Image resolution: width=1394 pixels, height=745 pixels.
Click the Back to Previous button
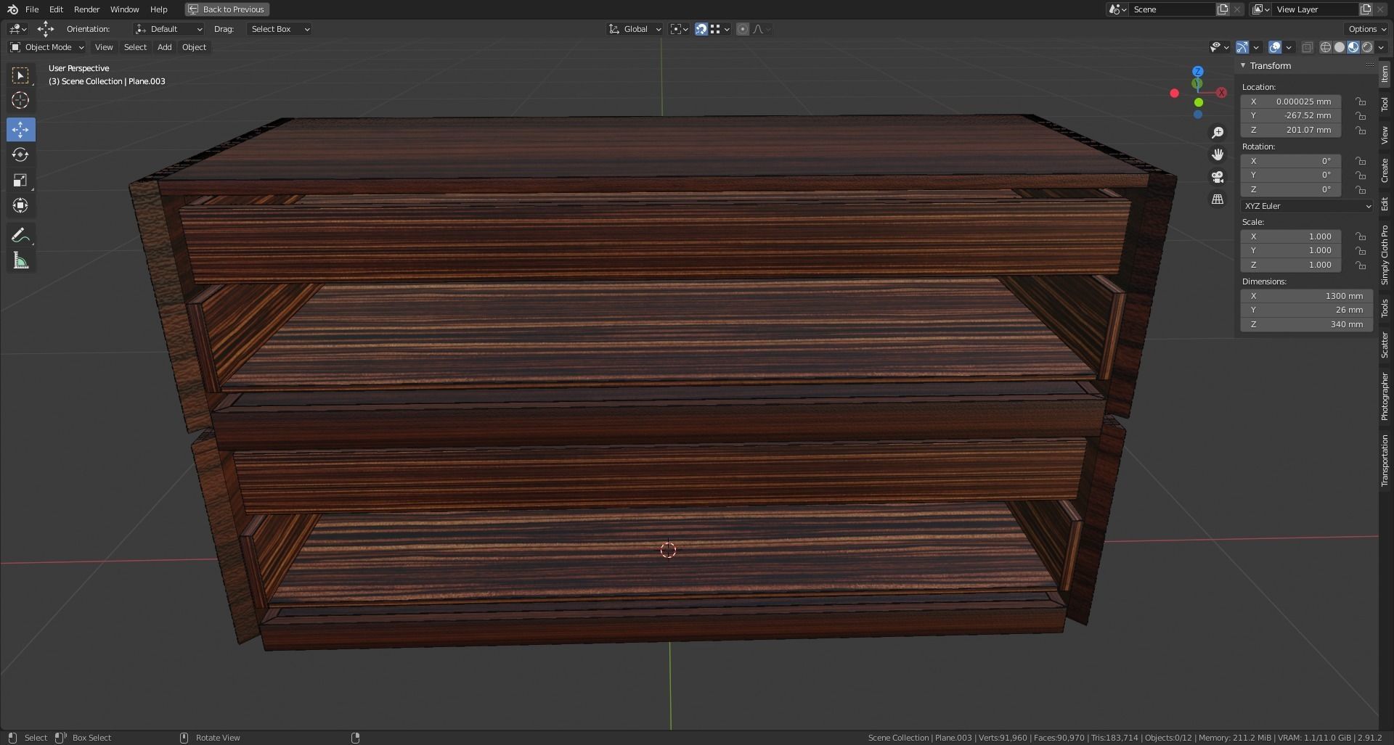[x=227, y=9]
